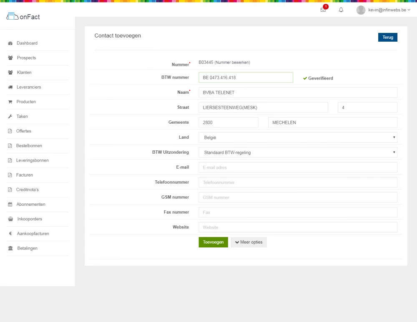
Task: Click the user avatar picture
Action: pos(361,10)
